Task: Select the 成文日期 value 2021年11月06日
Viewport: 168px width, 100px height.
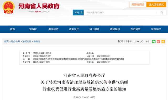Action: coord(104,56)
